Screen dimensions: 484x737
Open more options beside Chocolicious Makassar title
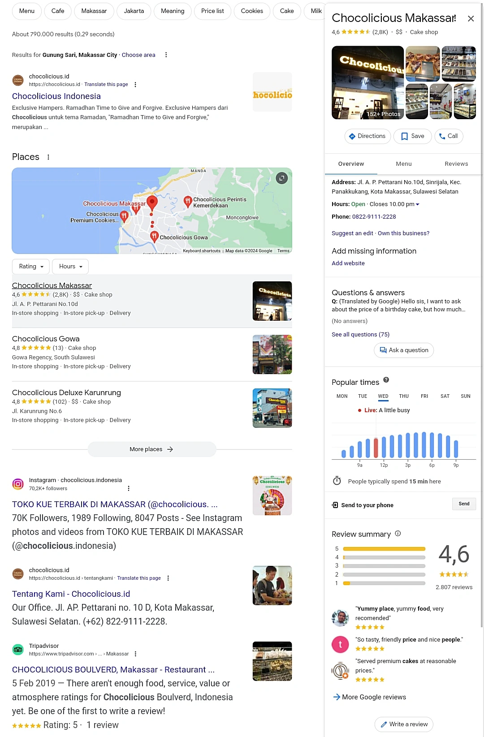455,18
